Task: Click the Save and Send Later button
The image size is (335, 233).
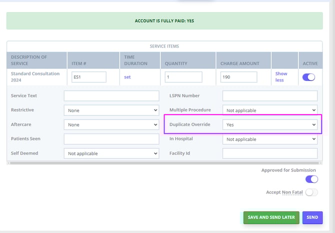Action: [271, 217]
